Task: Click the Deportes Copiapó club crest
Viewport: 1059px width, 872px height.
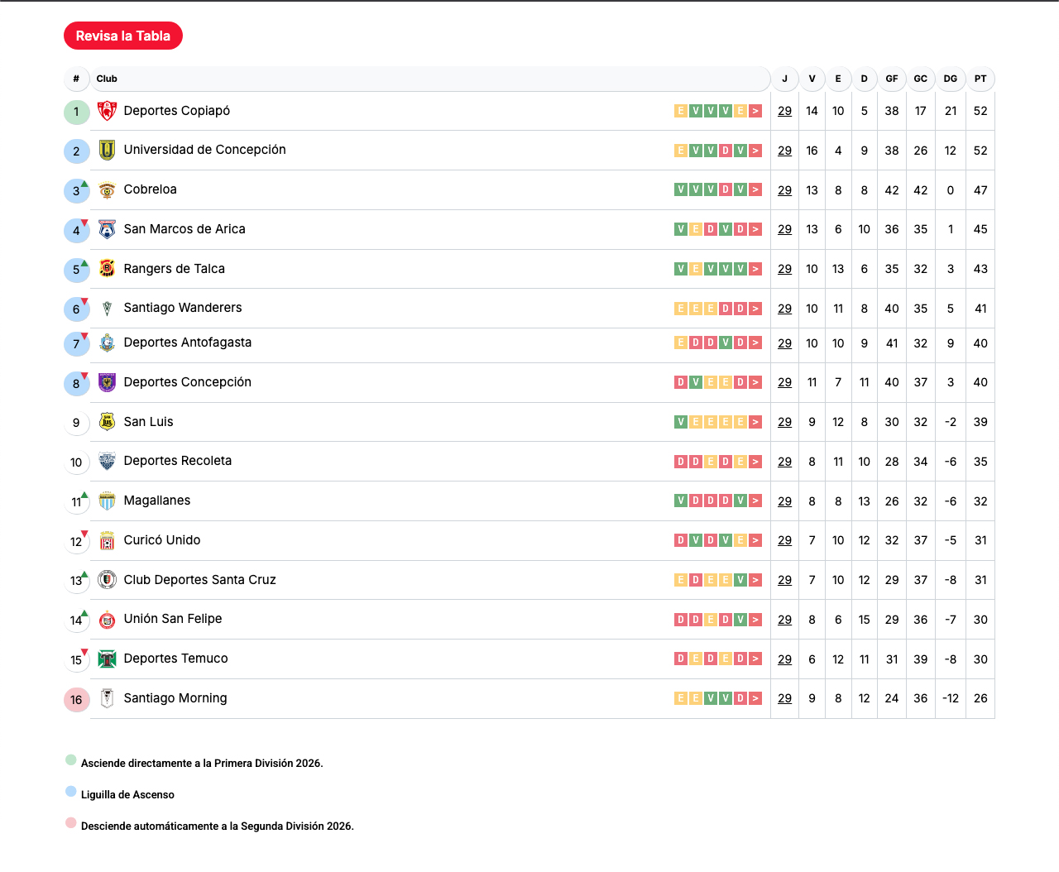Action: [107, 111]
